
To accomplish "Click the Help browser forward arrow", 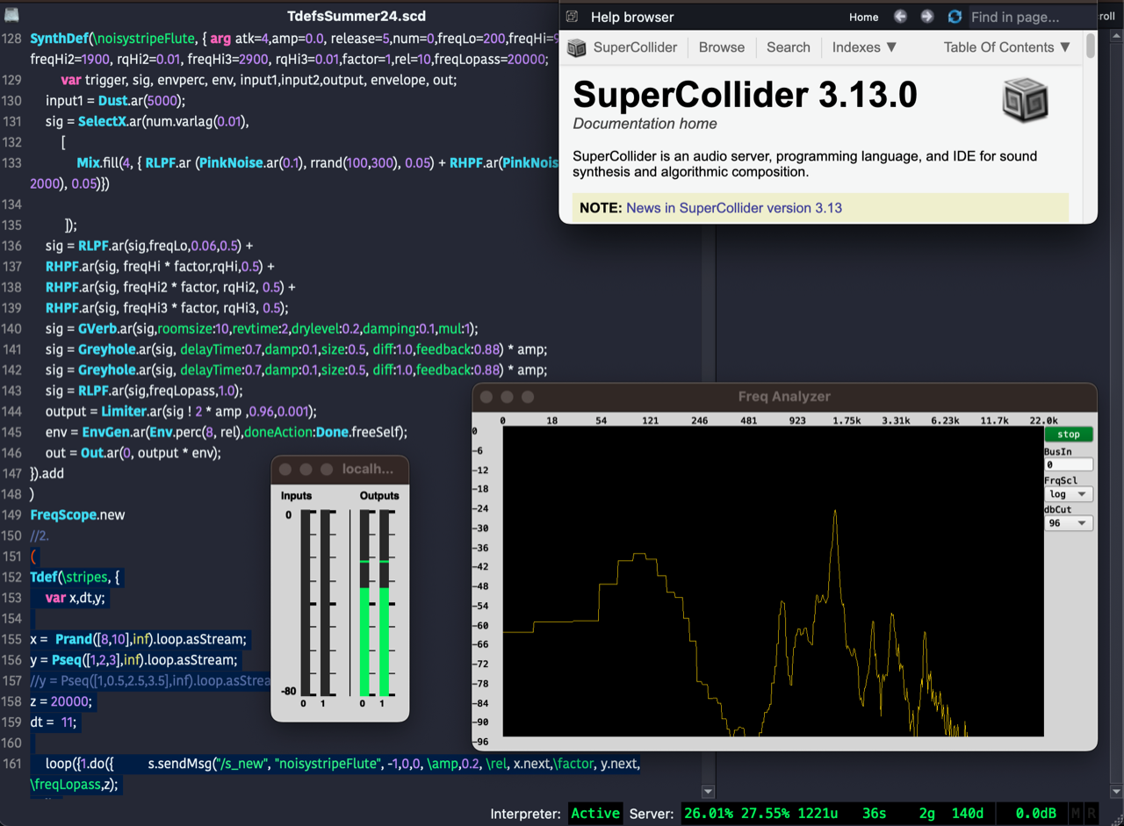I will [x=926, y=17].
